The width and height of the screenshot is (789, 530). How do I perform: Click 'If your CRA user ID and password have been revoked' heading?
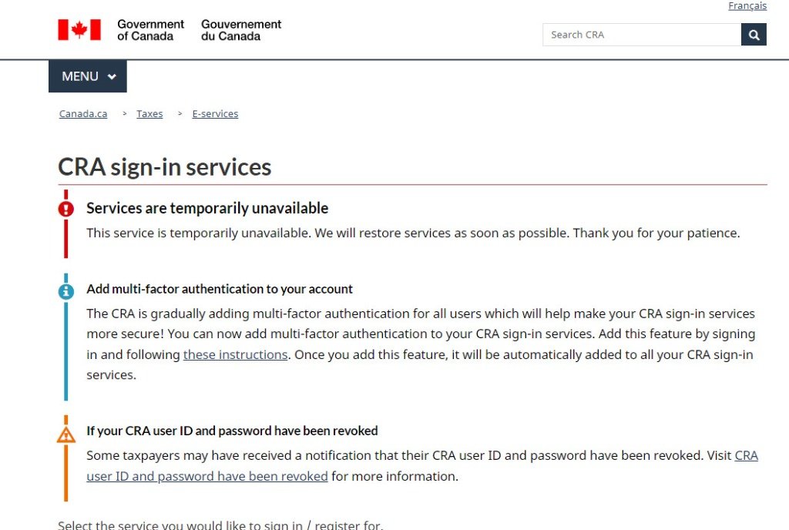232,431
